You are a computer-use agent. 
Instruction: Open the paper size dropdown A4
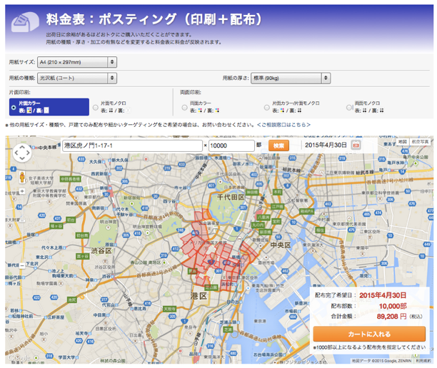click(77, 62)
